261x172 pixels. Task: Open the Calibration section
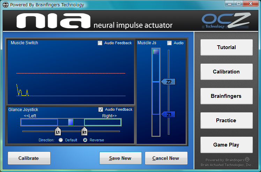[x=226, y=72]
